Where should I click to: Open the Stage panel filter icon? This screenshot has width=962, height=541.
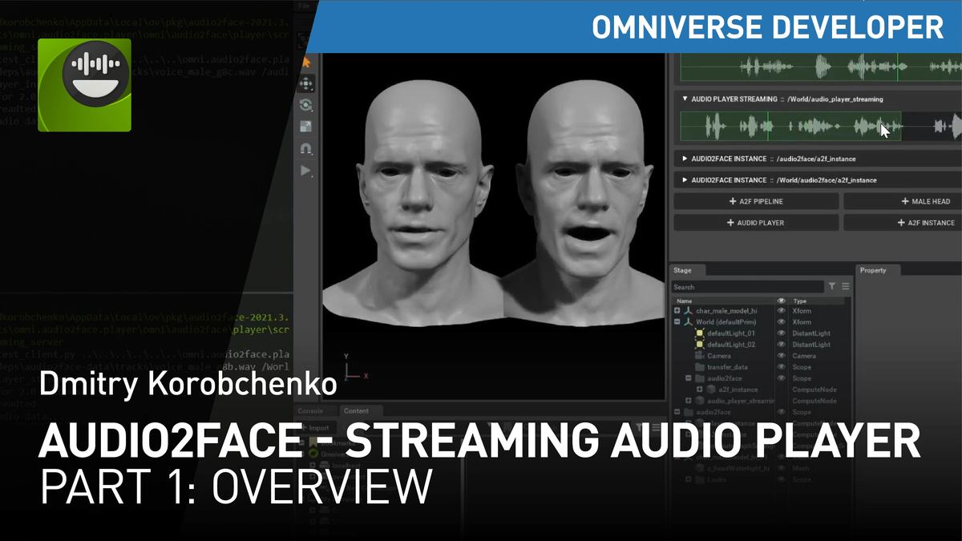tap(832, 286)
